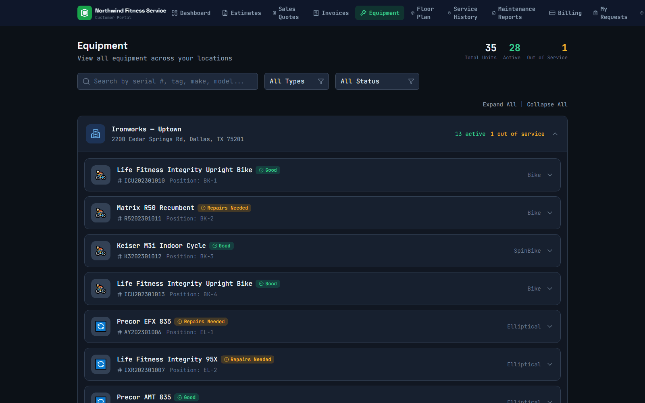645x403 pixels.
Task: Click the 1 Out of Service stat
Action: (547, 52)
